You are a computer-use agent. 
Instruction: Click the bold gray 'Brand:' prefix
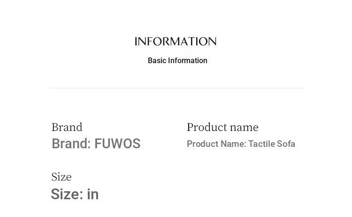[x=71, y=144]
